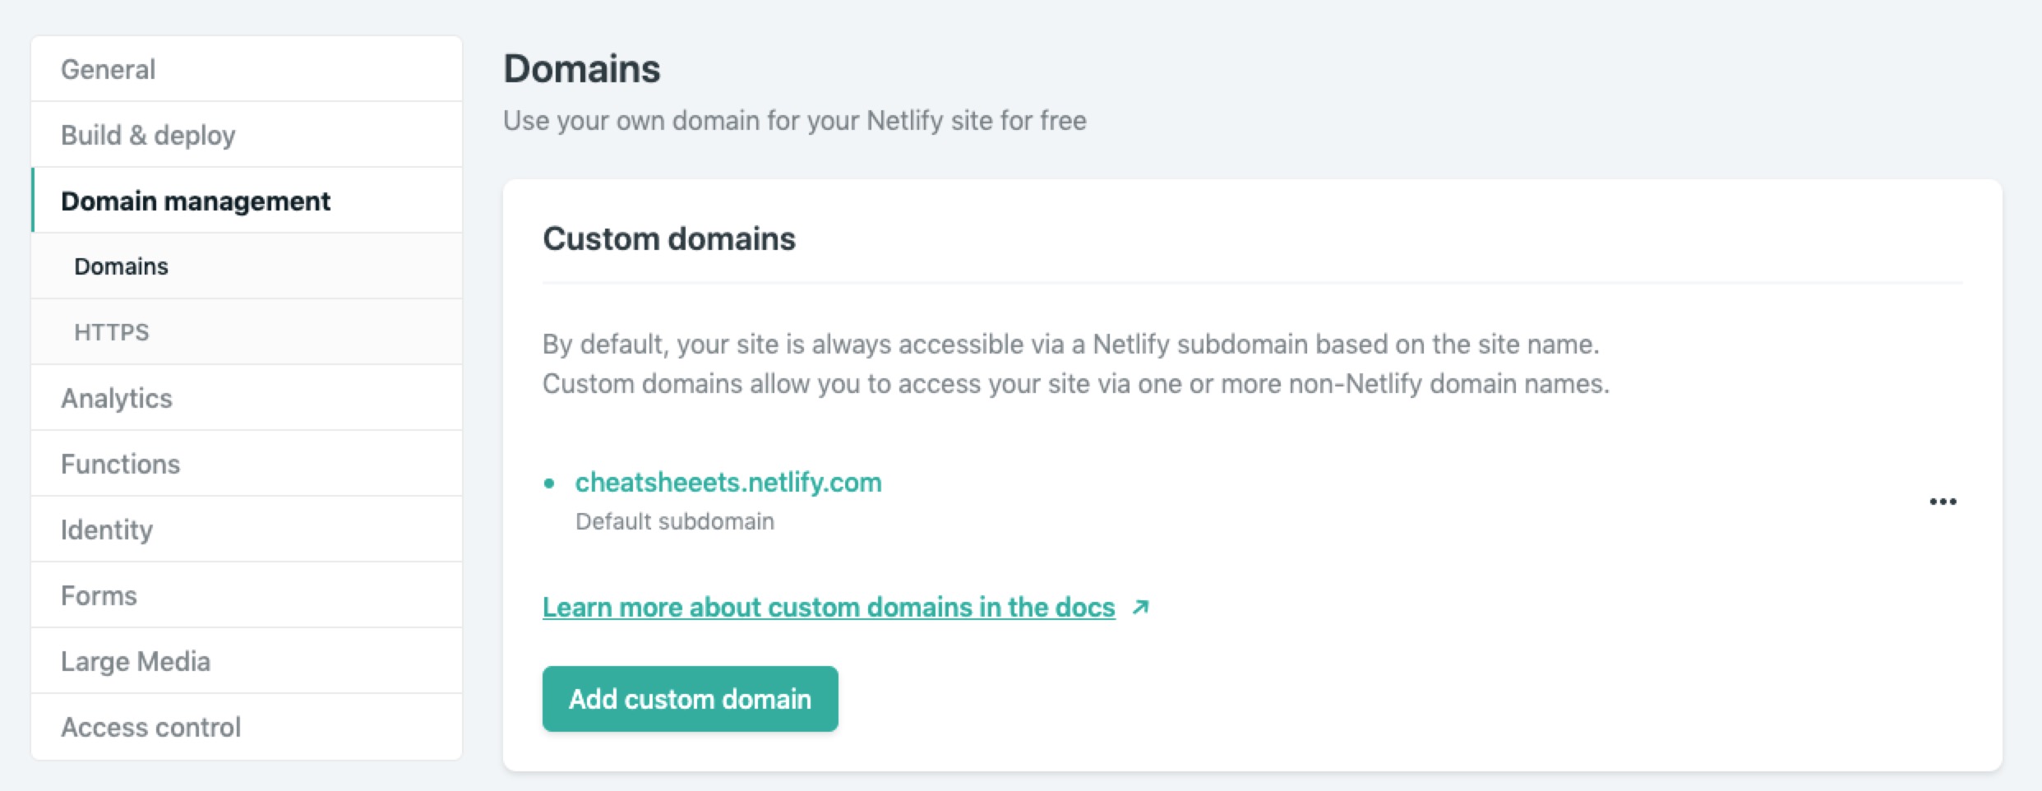Image resolution: width=2042 pixels, height=791 pixels.
Task: Click the external link arrow icon beside docs link
Action: [x=1140, y=608]
